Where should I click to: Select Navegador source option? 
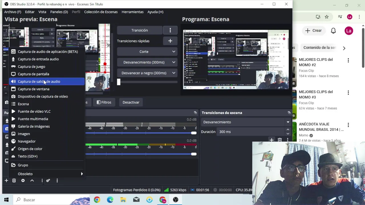click(x=47, y=141)
